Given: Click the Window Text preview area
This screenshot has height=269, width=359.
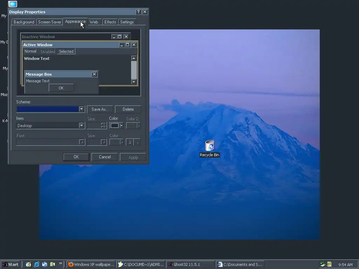Looking at the screenshot, I should [77, 63].
